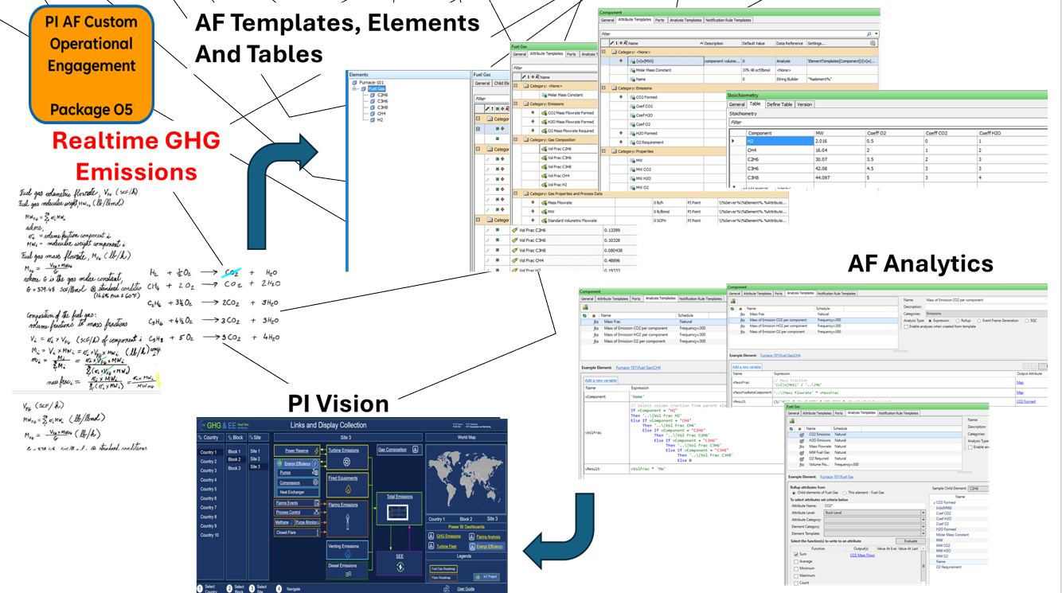Open the Element Category dropdown
This screenshot has height=593, width=1062.
pyautogui.click(x=923, y=527)
